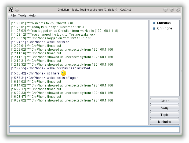Click 'ChrPhone timed out' line at 16:14:02
This screenshot has width=189, height=143.
[36, 82]
